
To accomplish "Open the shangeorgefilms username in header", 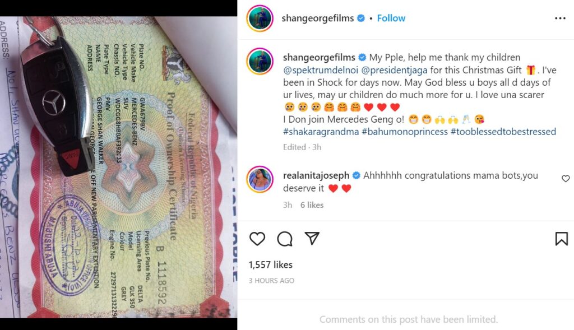I will click(x=318, y=18).
